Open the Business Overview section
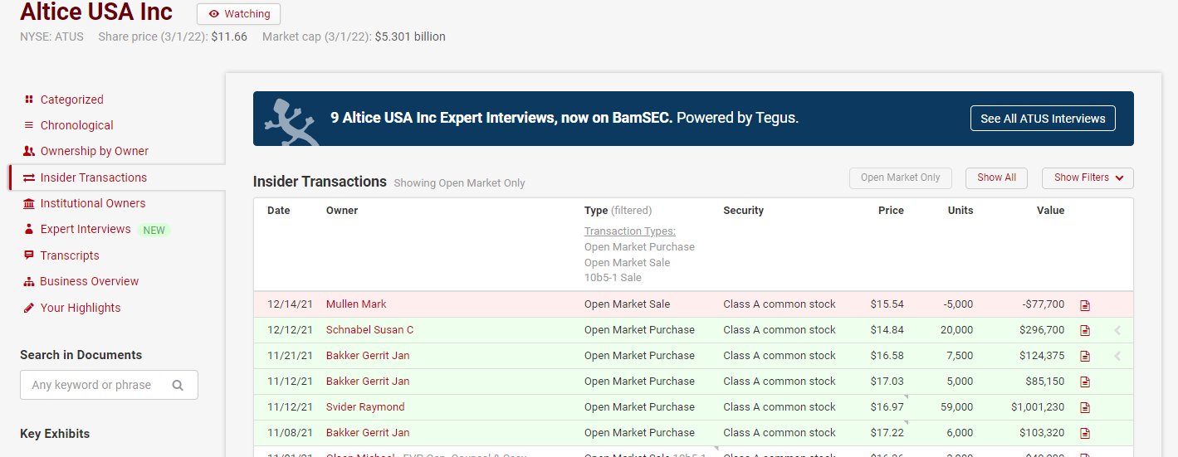Screen dimensions: 1178x457 (x=90, y=281)
